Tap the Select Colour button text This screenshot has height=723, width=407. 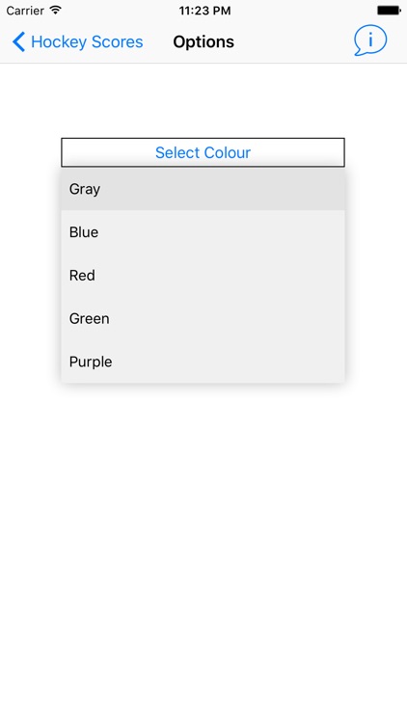(x=203, y=152)
